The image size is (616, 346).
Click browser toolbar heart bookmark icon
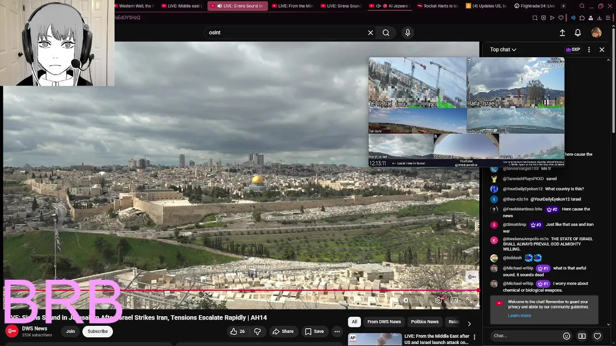[561, 18]
